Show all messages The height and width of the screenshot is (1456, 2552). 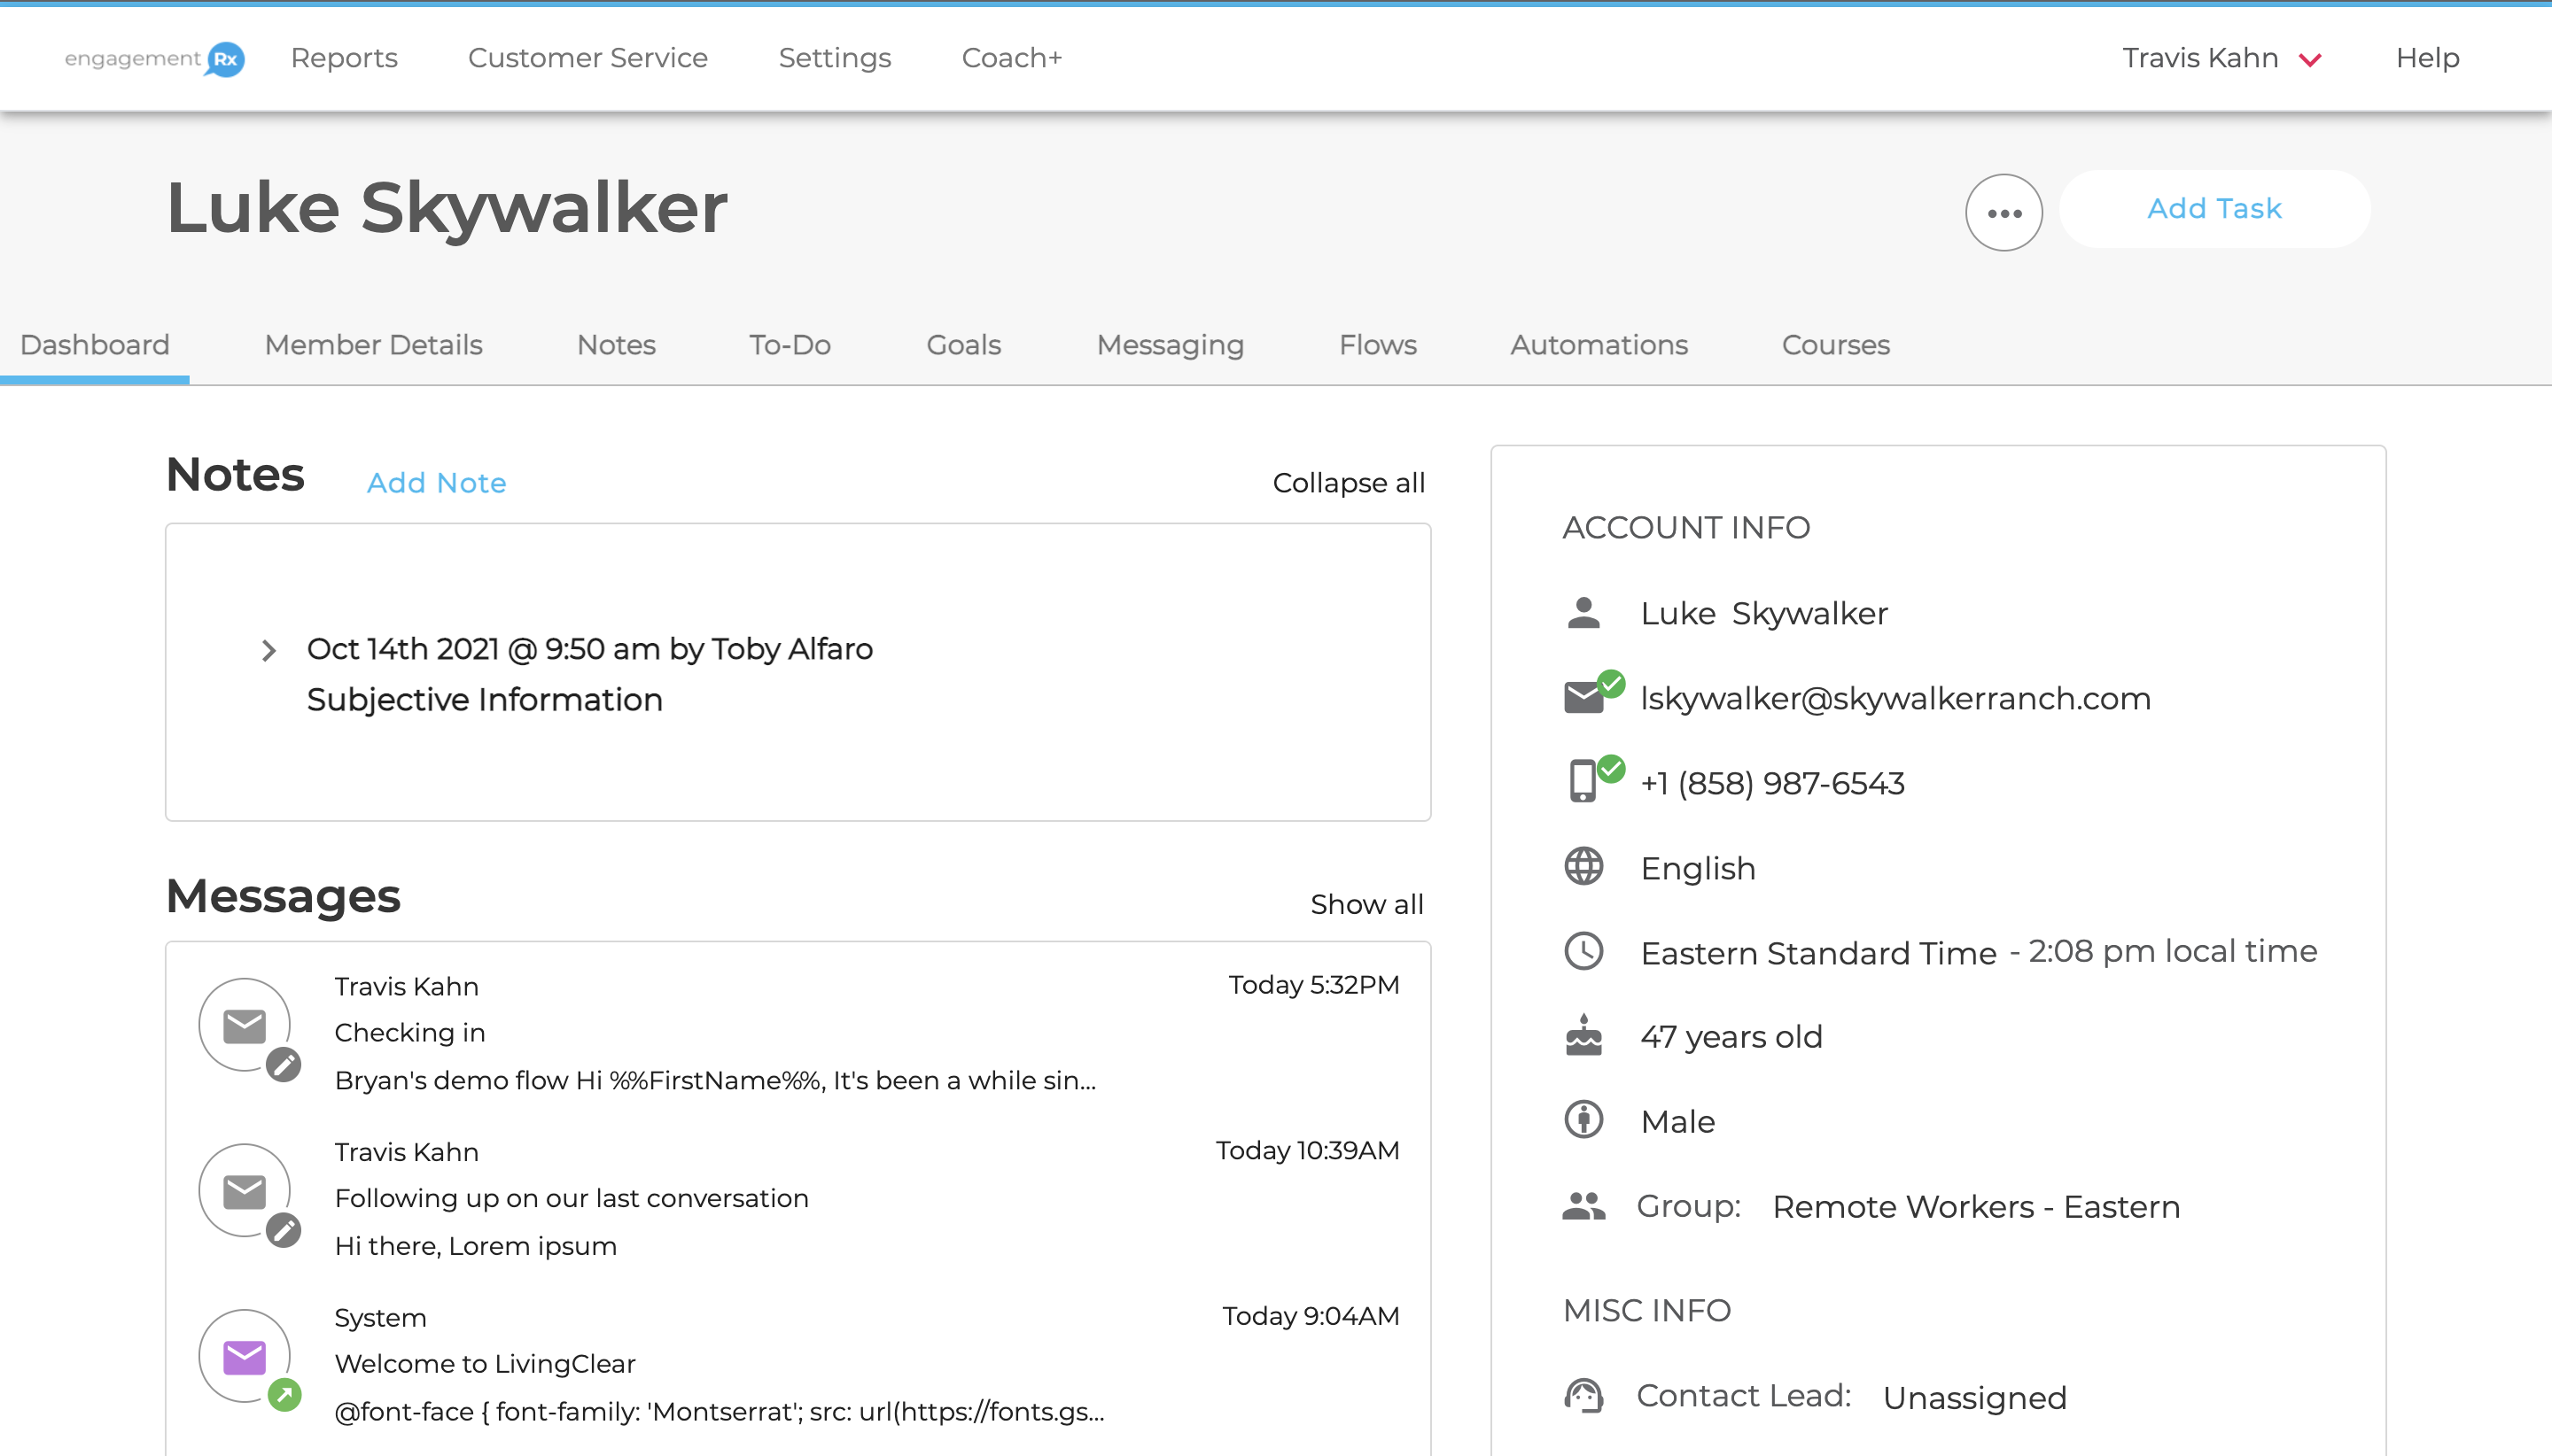coord(1366,903)
